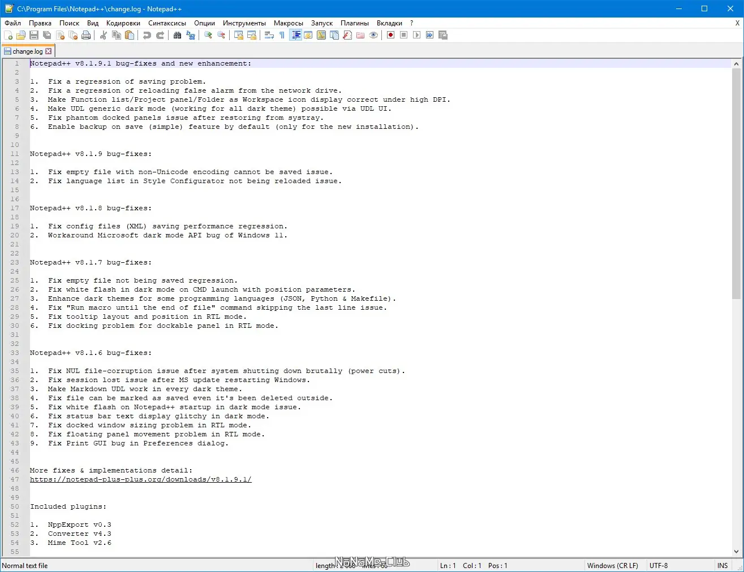Open the ? help menu
This screenshot has width=744, height=572.
click(412, 23)
